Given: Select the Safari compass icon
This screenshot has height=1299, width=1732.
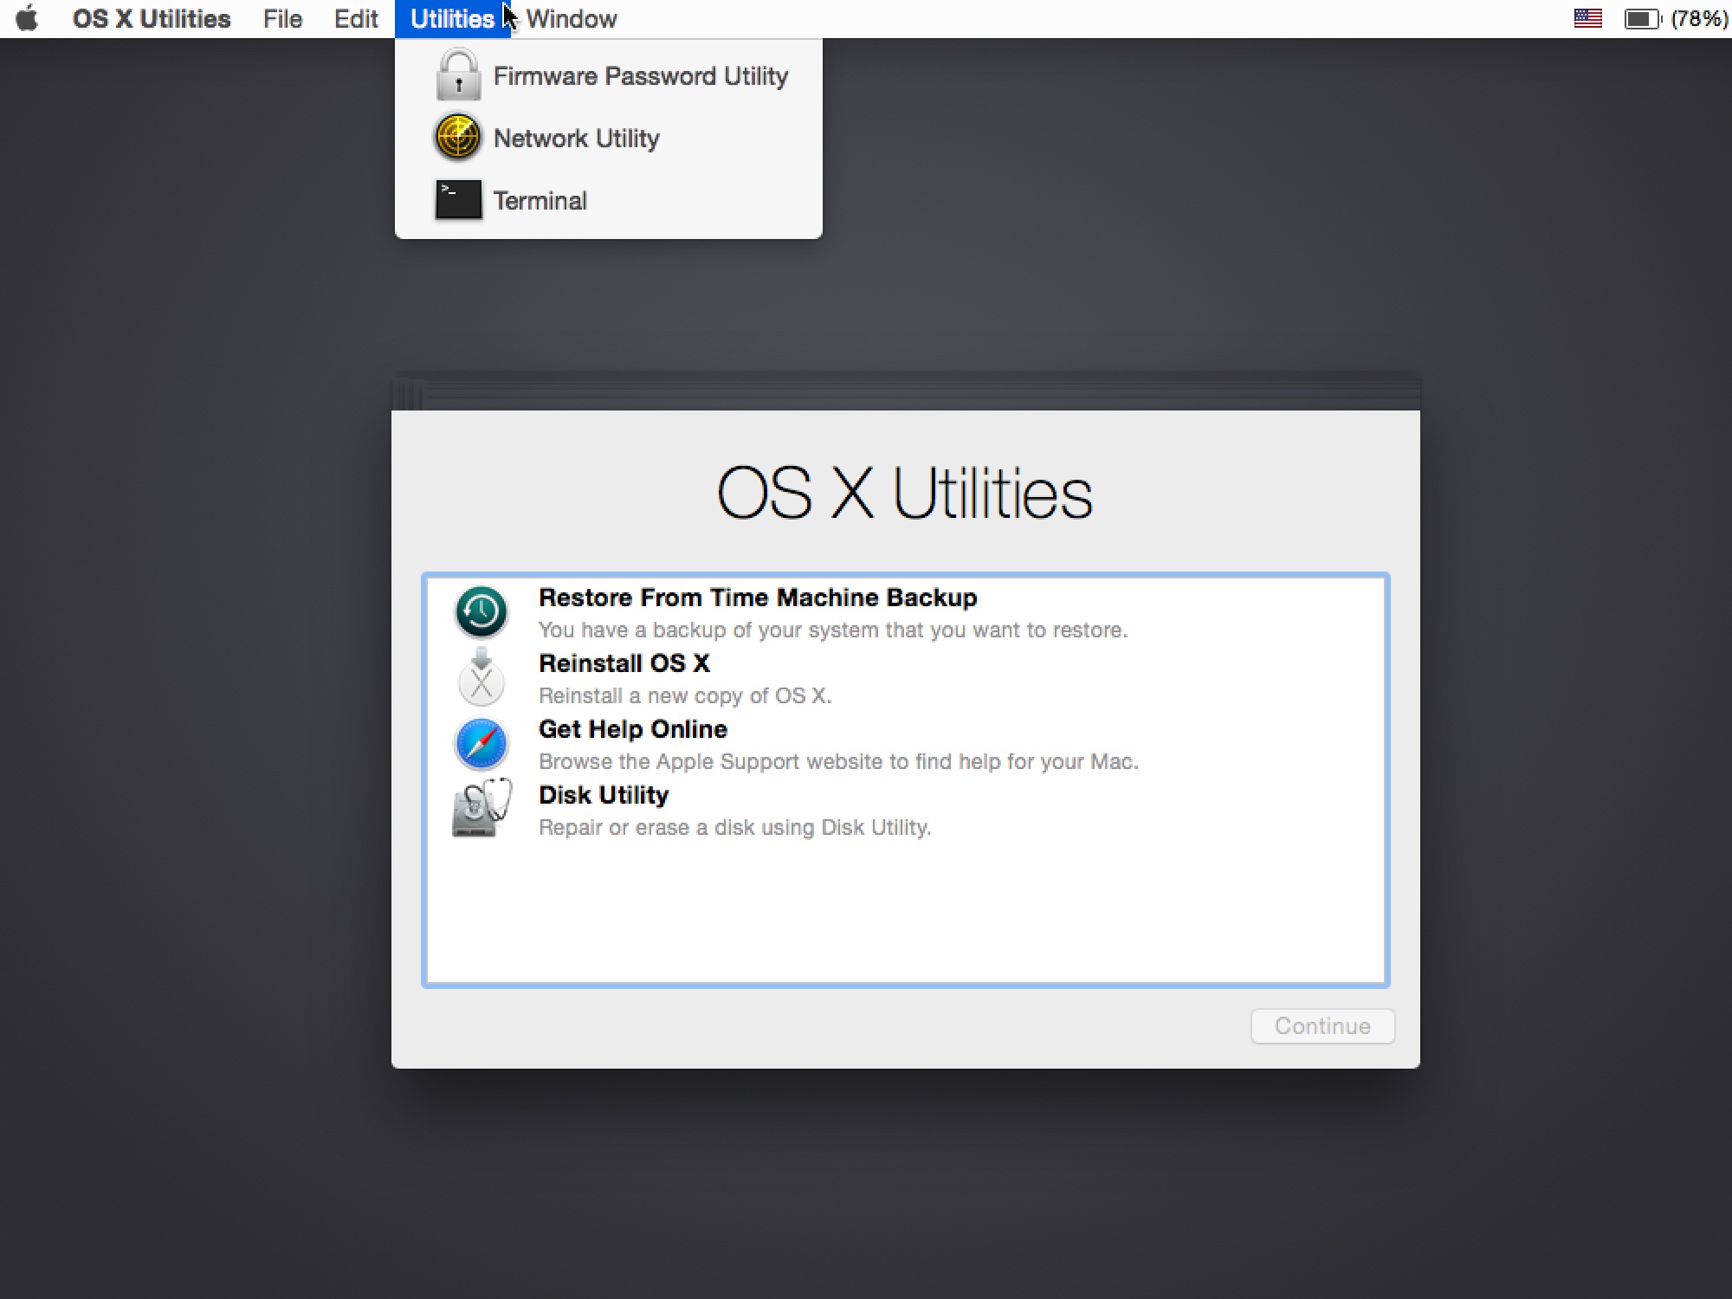Looking at the screenshot, I should click(x=481, y=744).
